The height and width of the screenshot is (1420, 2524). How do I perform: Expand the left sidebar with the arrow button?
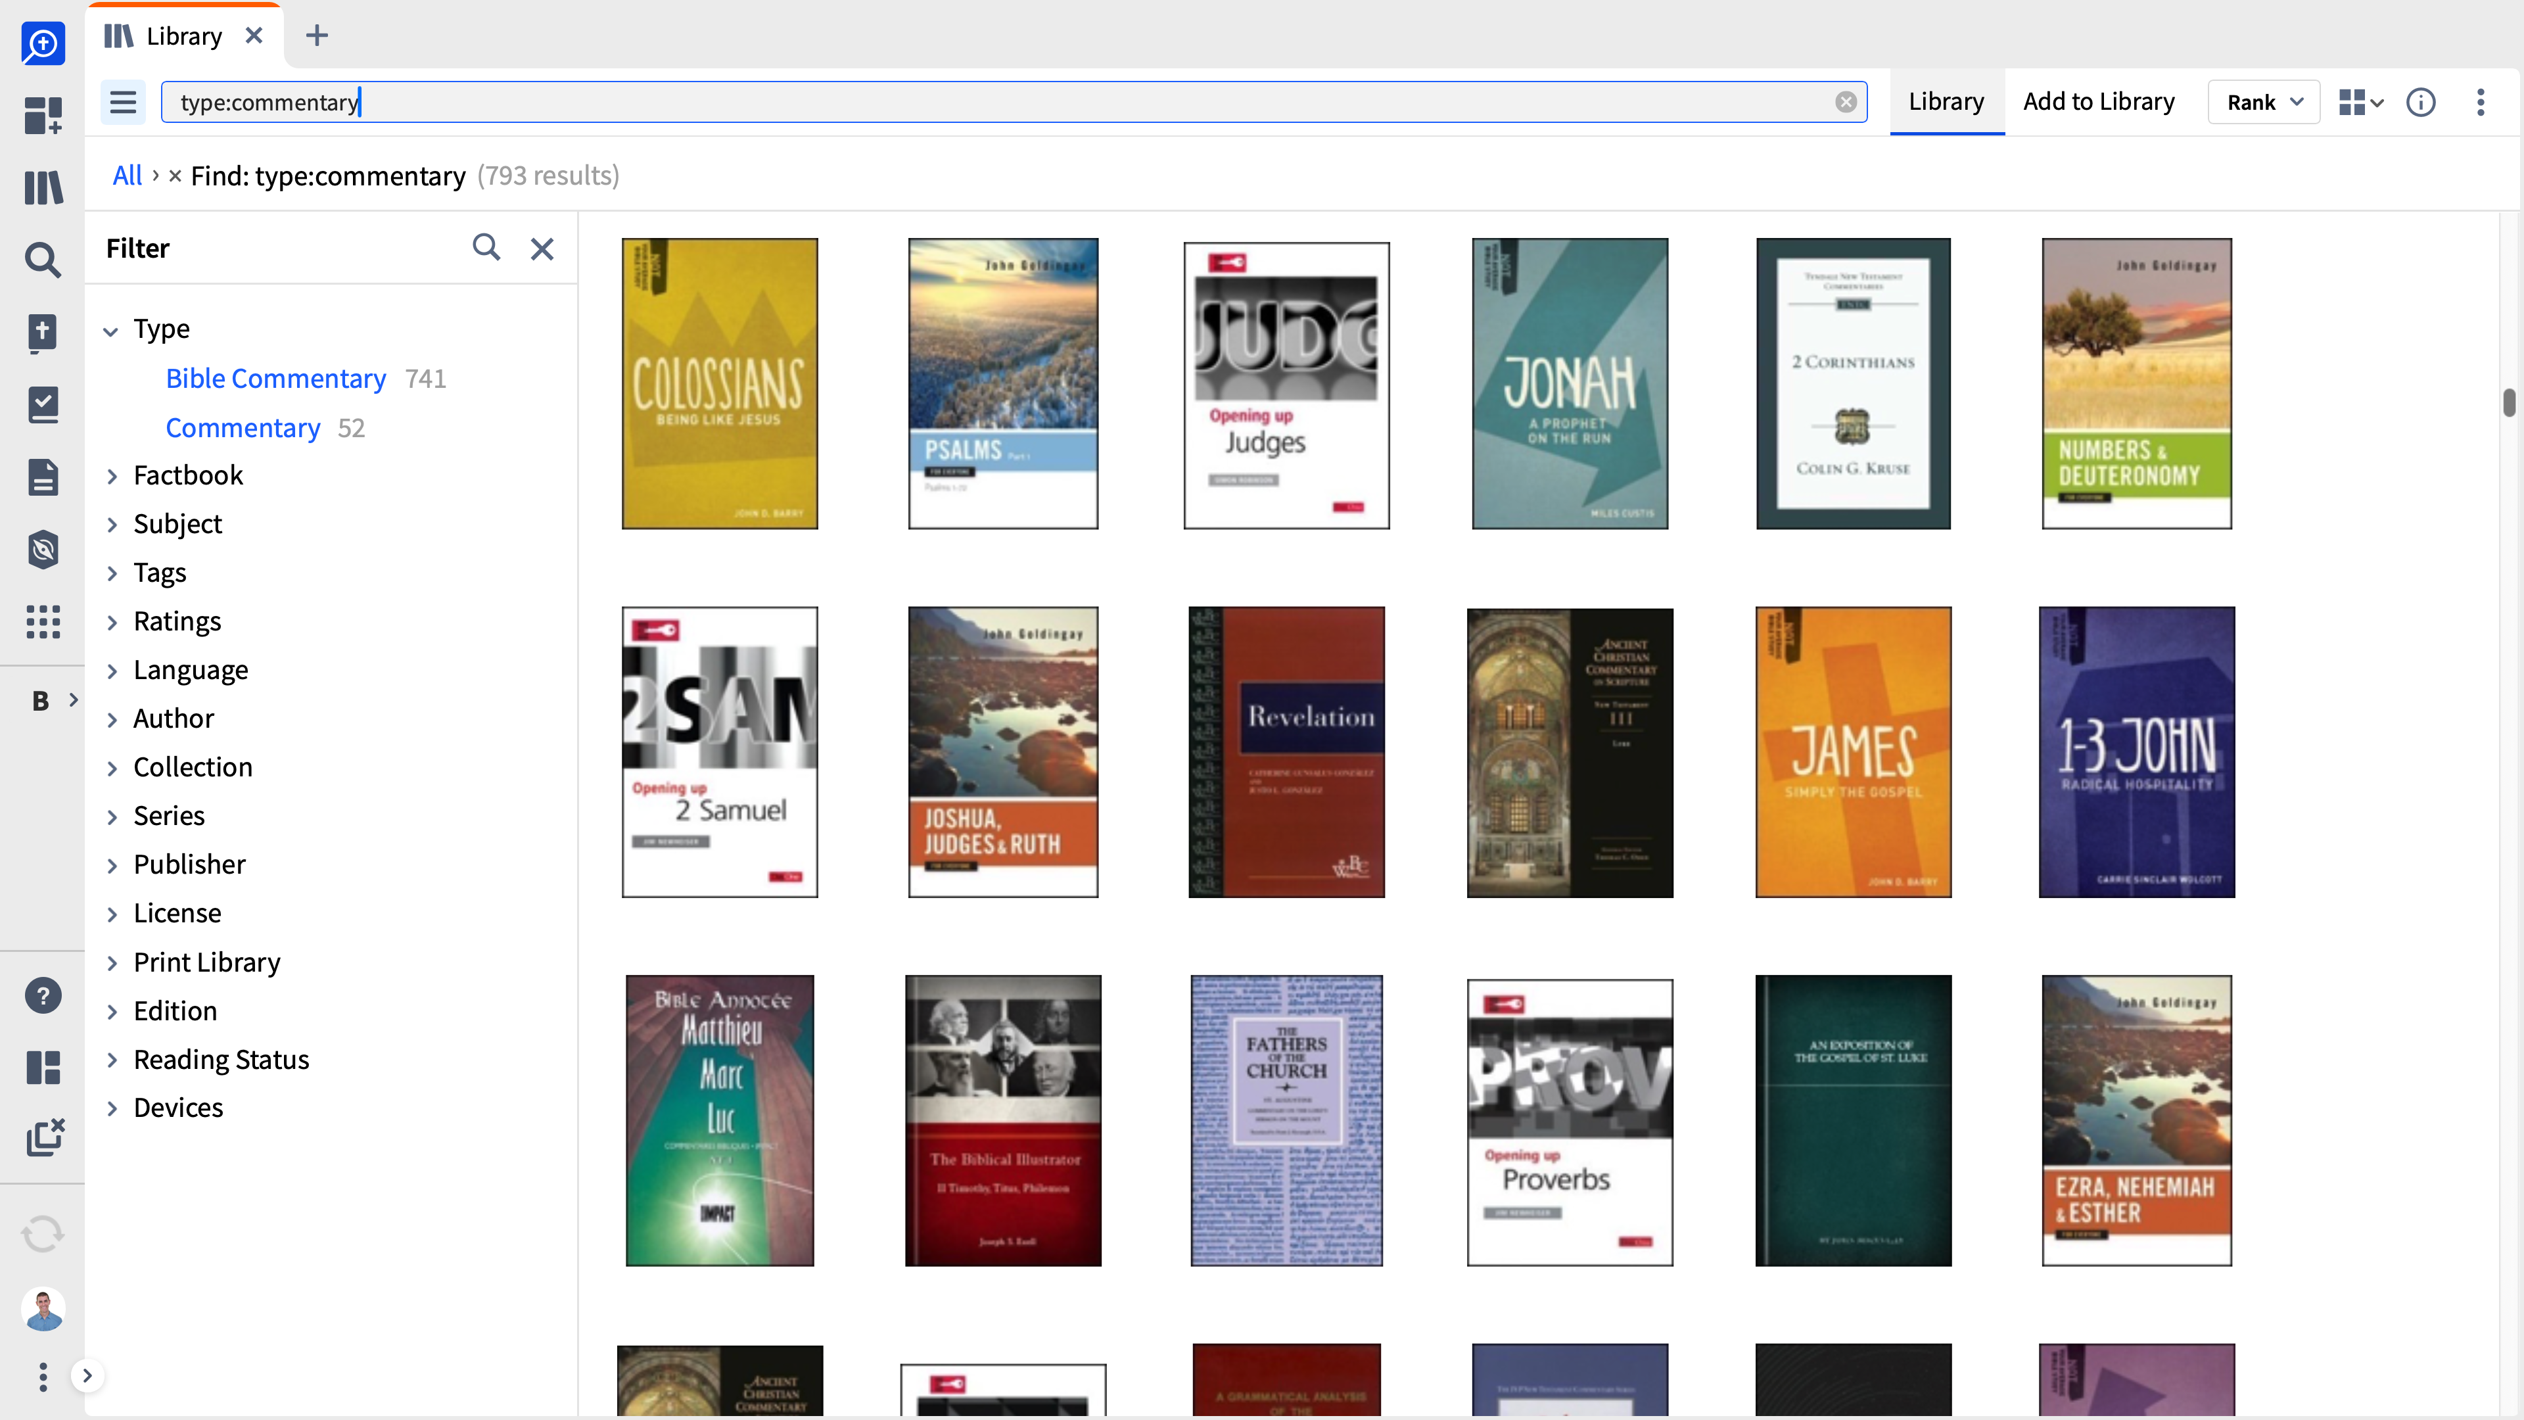tap(87, 1376)
